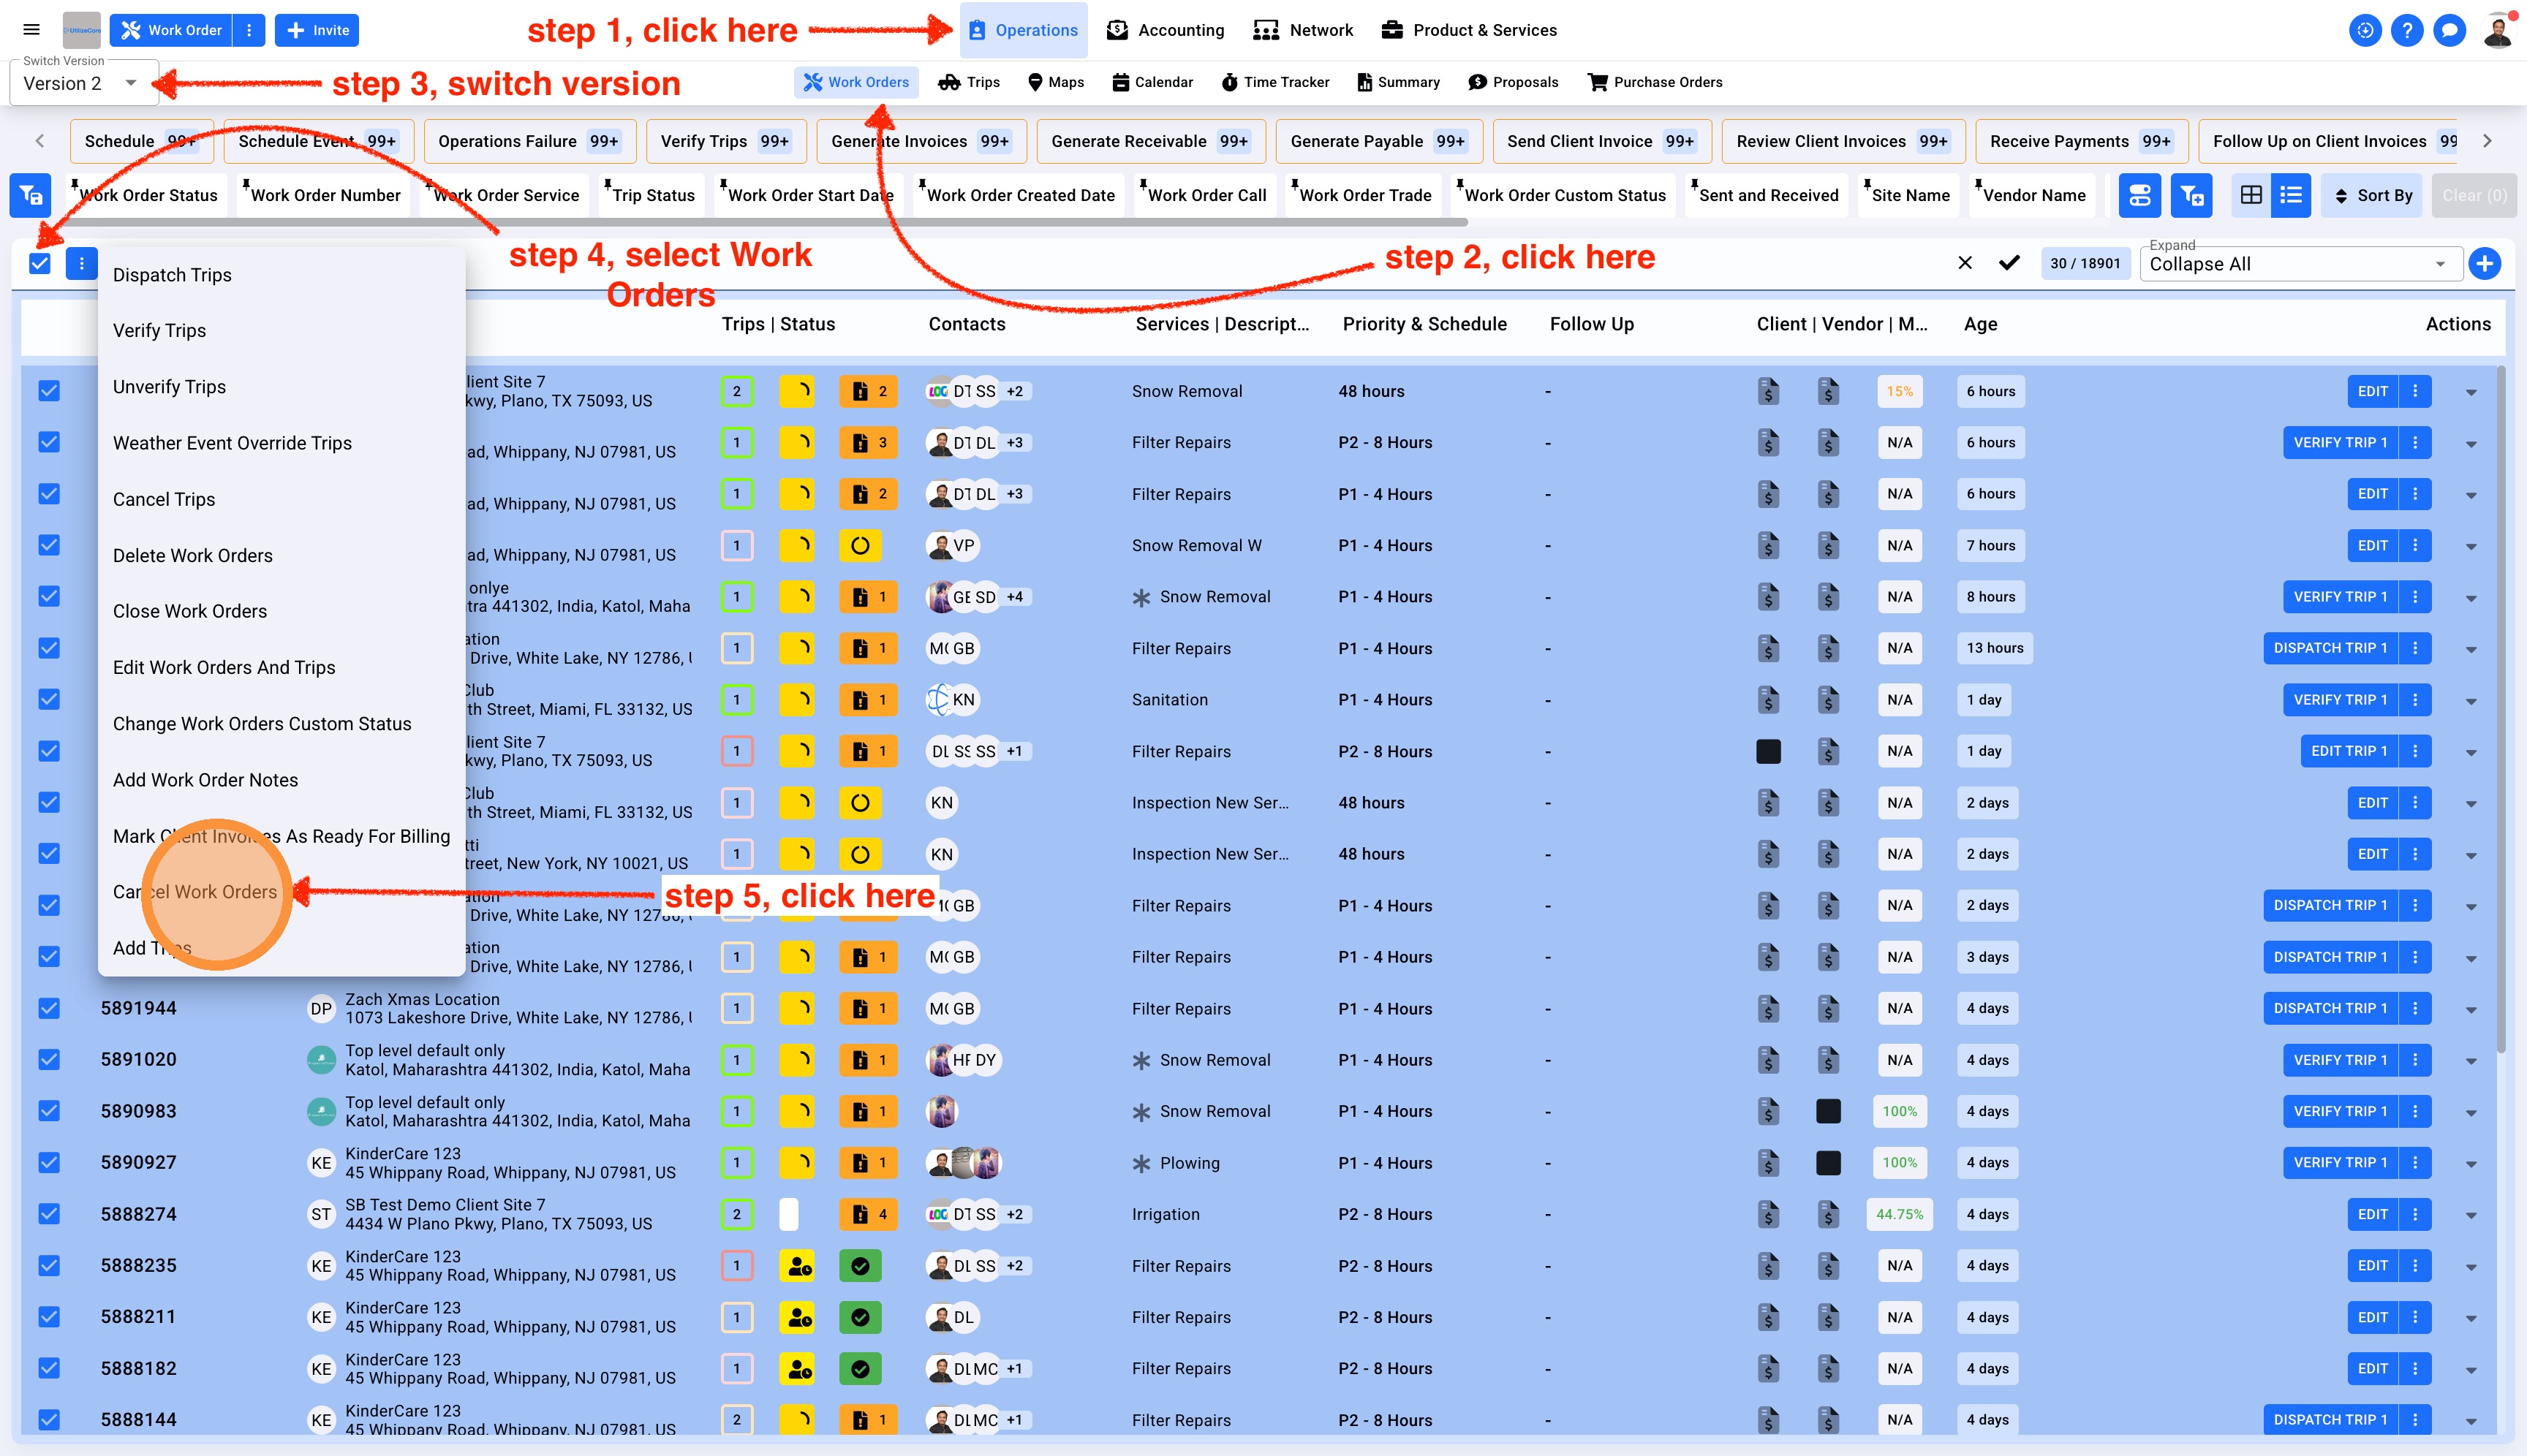Image resolution: width=2527 pixels, height=1456 pixels.
Task: Click the 44.75% margin badge
Action: click(1899, 1214)
